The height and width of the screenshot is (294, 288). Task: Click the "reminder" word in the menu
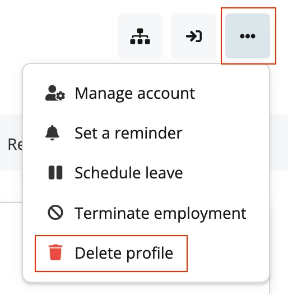tap(148, 133)
